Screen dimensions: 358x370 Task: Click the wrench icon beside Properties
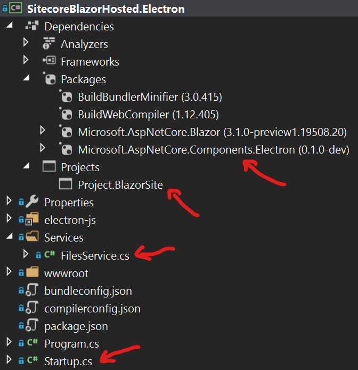tap(32, 203)
